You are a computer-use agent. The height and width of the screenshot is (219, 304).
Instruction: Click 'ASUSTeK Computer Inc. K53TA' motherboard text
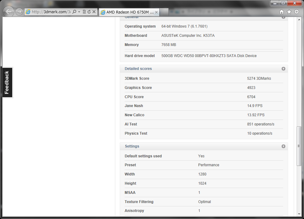tap(188, 36)
